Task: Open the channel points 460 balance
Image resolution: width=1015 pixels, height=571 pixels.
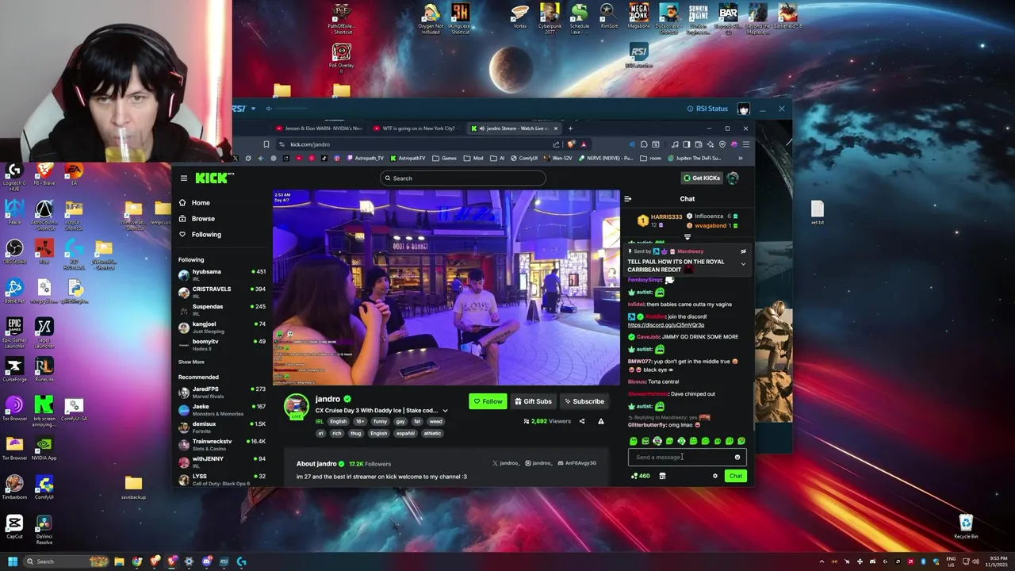Action: [x=640, y=476]
